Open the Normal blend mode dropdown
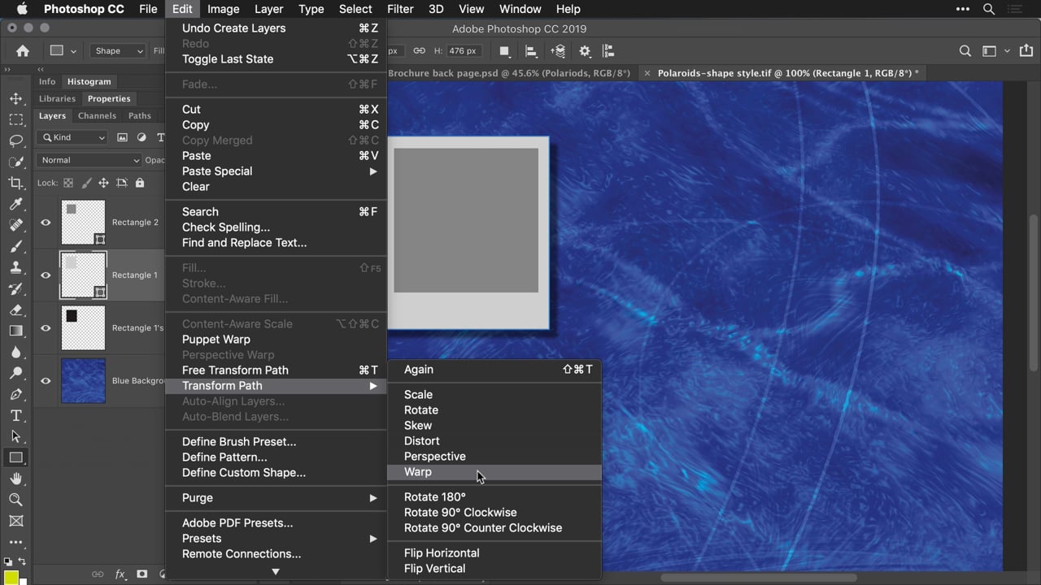The width and height of the screenshot is (1041, 585). click(89, 160)
